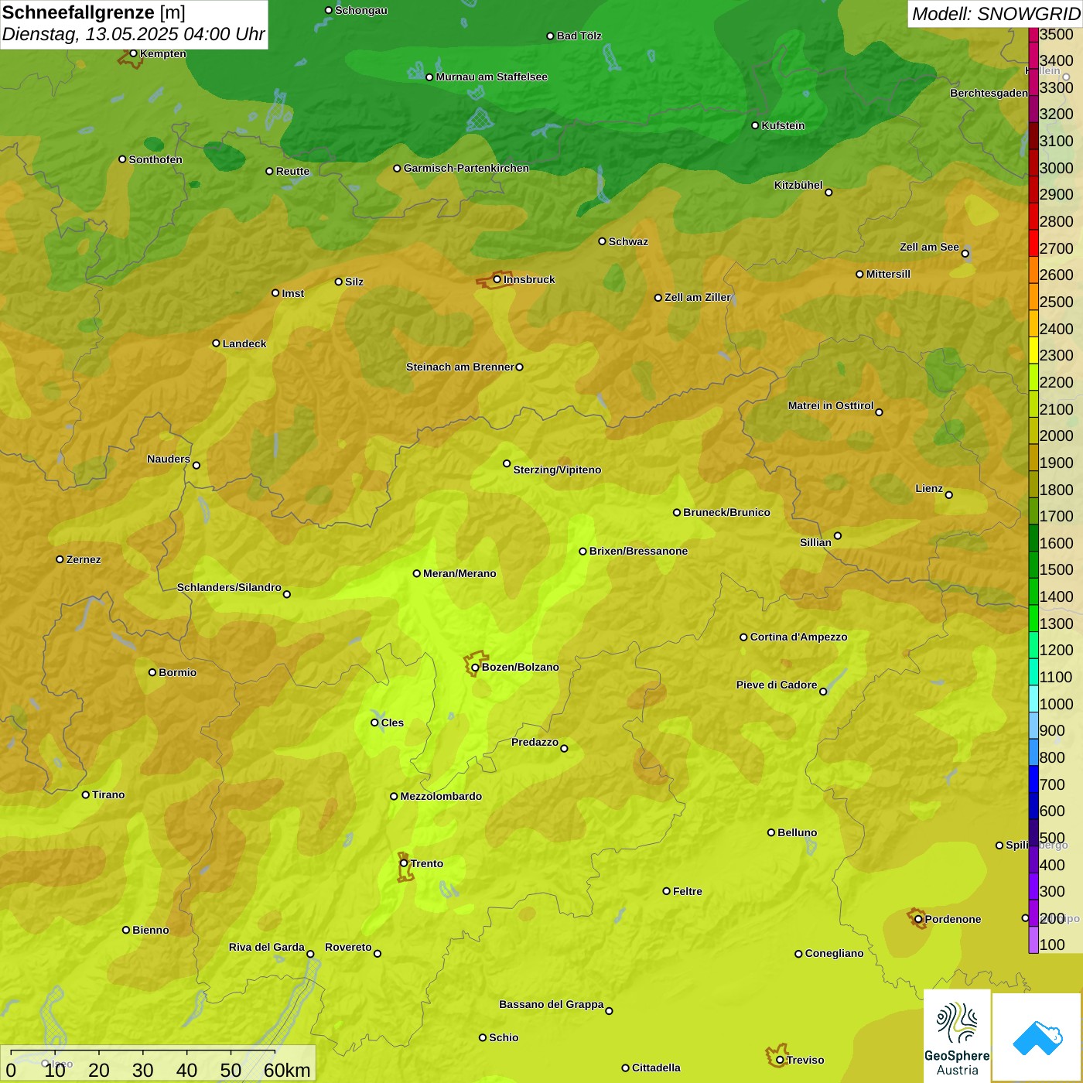The image size is (1083, 1083).
Task: Click the 'Conegliano' label
Action: (x=834, y=953)
